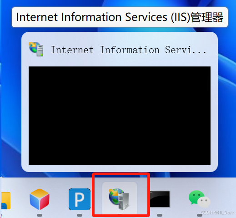Click the running indicator under the terminal icon
The width and height of the screenshot is (236, 218).
click(x=160, y=215)
